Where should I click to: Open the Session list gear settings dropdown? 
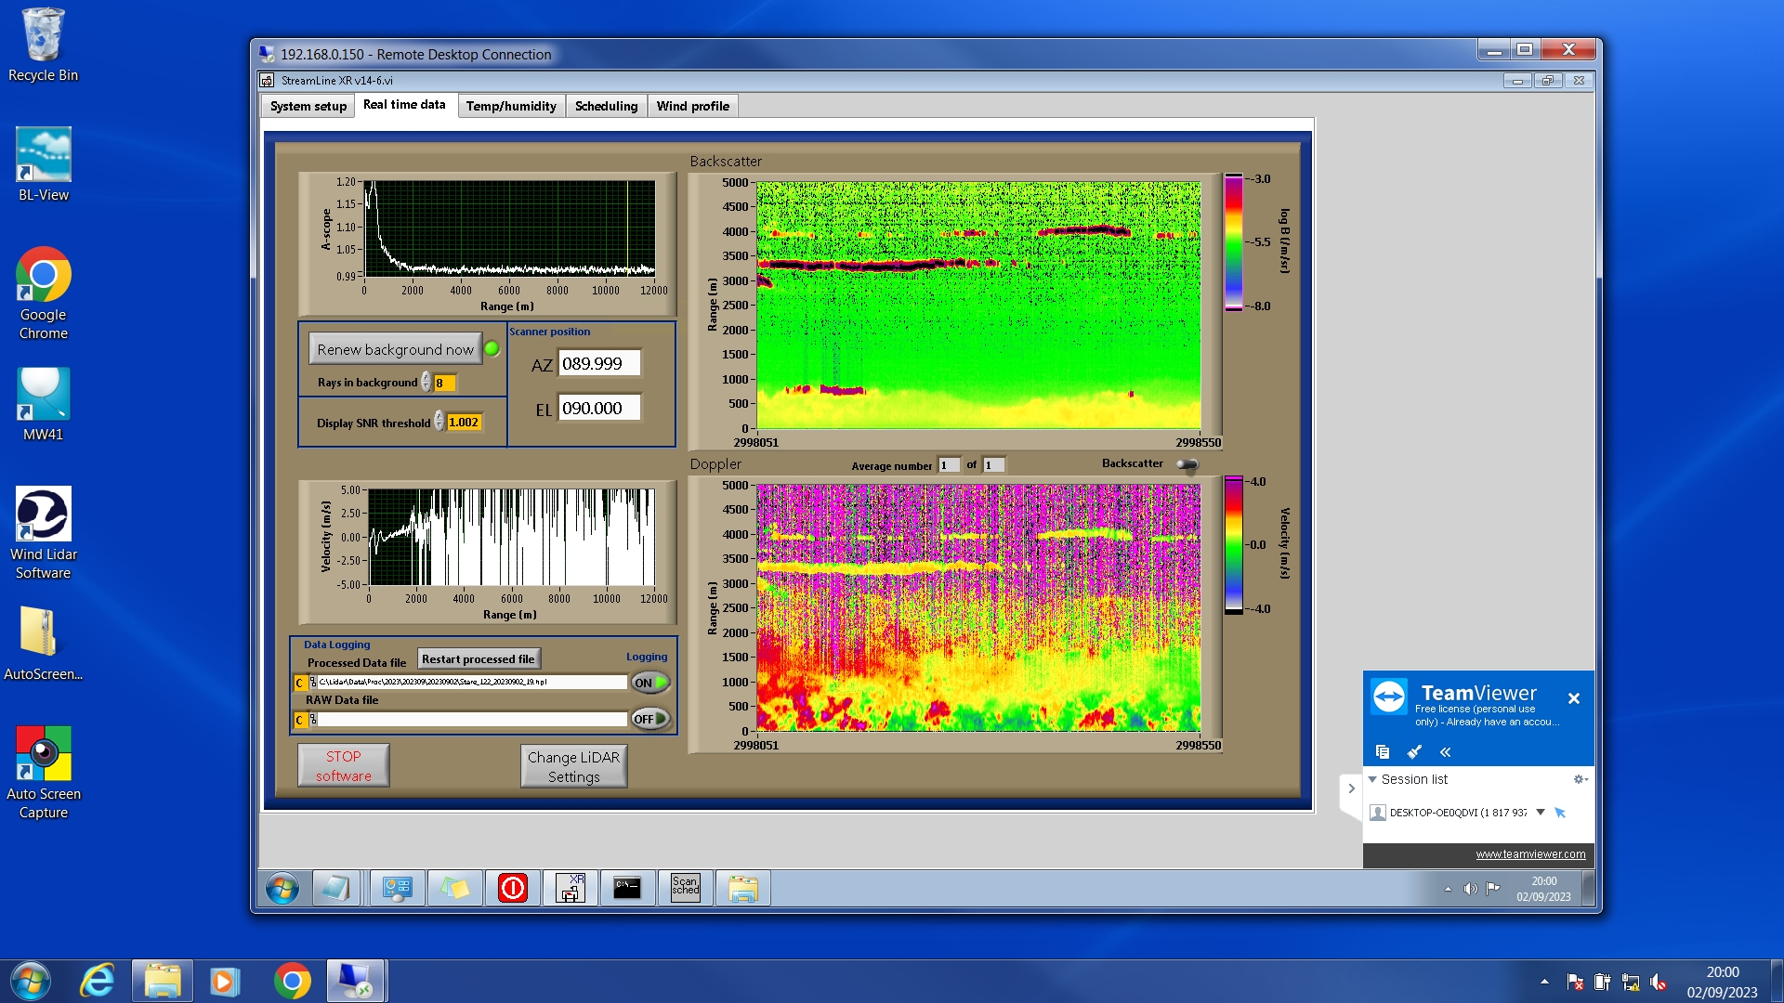tap(1580, 779)
